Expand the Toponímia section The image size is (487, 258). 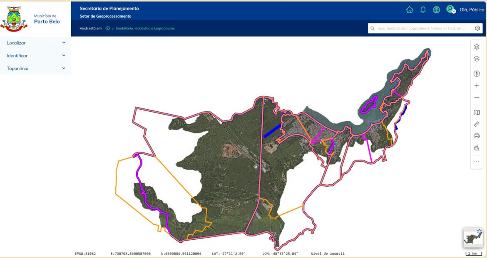point(35,69)
